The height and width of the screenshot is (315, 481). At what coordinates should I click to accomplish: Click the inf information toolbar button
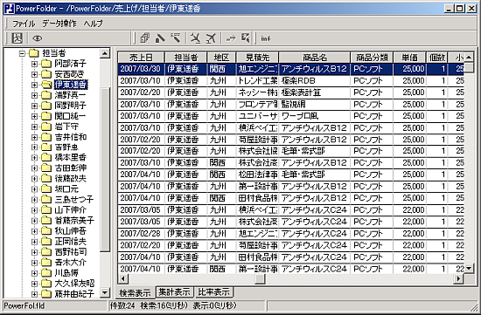coord(266,38)
